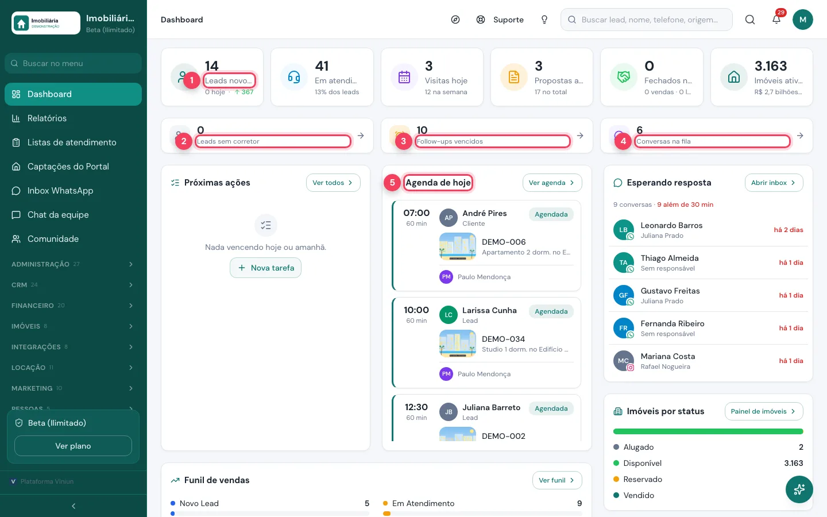The image size is (827, 517).
Task: Open Painel de imóveis link
Action: click(764, 411)
